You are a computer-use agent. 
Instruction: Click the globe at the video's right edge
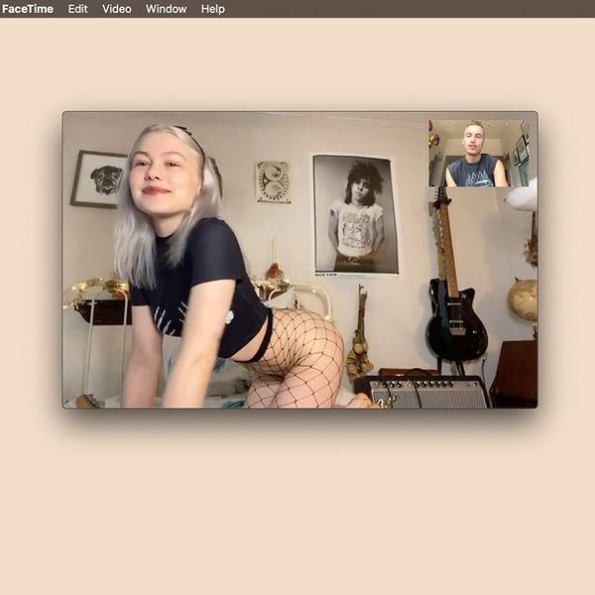pos(523,299)
